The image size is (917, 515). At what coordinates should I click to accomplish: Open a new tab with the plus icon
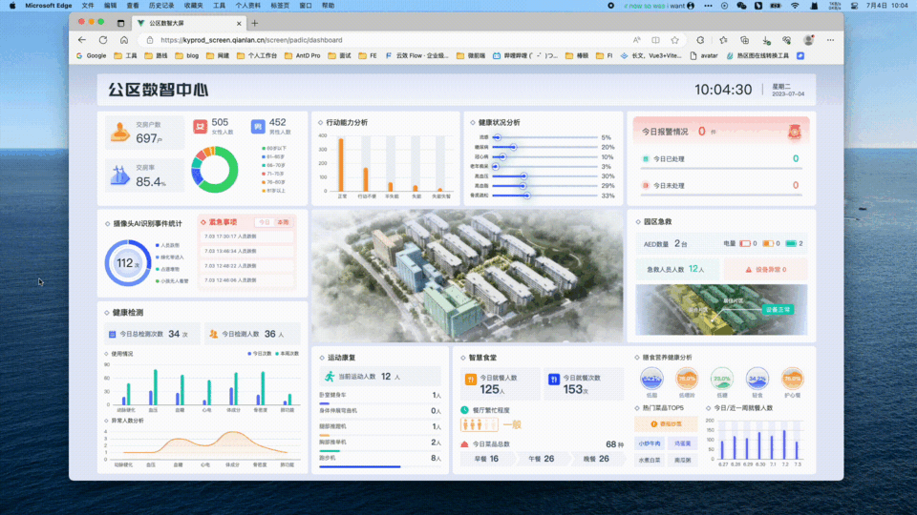click(254, 23)
